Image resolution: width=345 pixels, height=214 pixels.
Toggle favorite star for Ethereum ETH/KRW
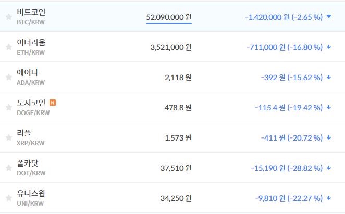pyautogui.click(x=8, y=47)
